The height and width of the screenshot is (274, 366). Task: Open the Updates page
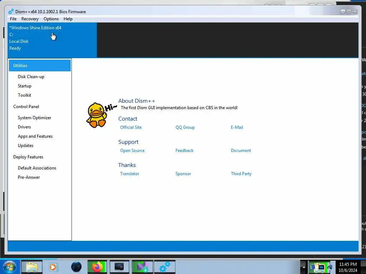click(26, 146)
